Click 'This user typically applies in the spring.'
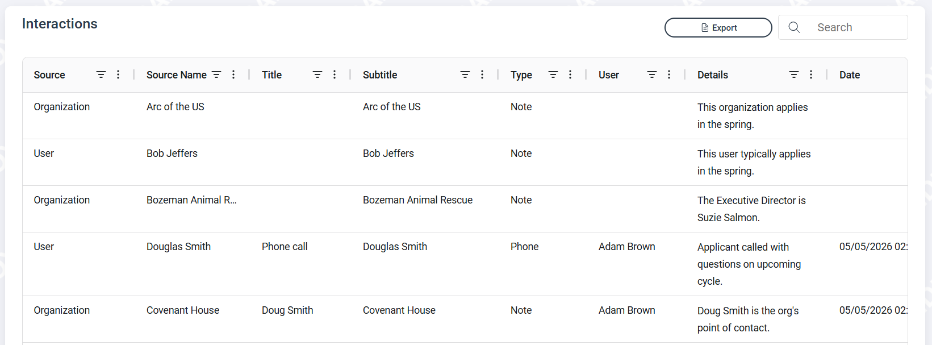This screenshot has width=932, height=345. pos(754,163)
